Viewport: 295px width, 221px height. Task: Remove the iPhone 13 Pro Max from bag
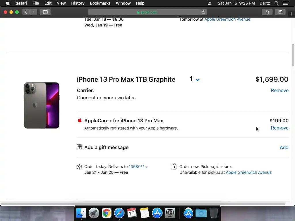279,90
